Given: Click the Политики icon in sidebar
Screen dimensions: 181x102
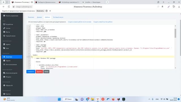Looking at the screenshot, I should [4, 57].
